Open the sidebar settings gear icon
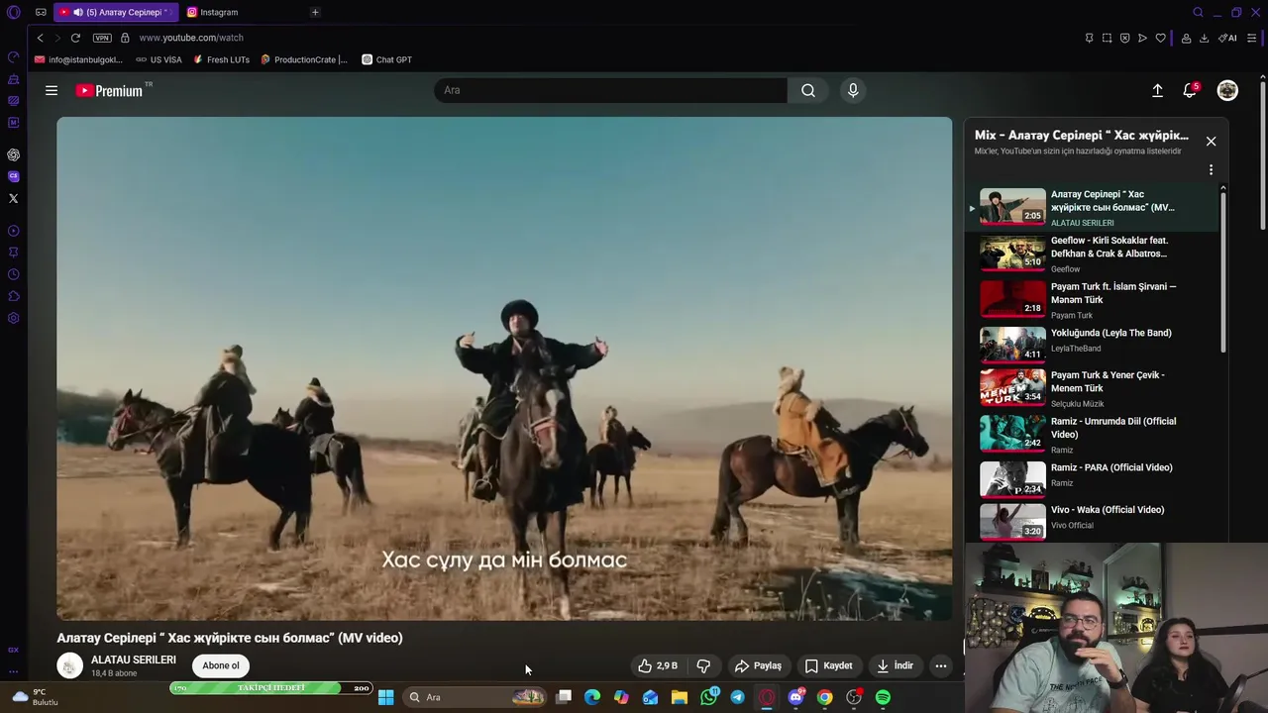This screenshot has height=713, width=1268. click(x=14, y=318)
